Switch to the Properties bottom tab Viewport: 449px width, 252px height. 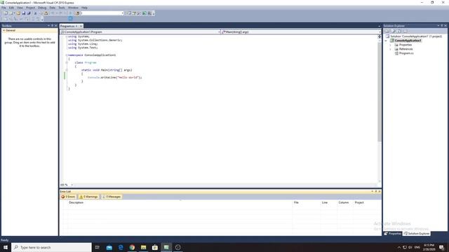point(393,234)
